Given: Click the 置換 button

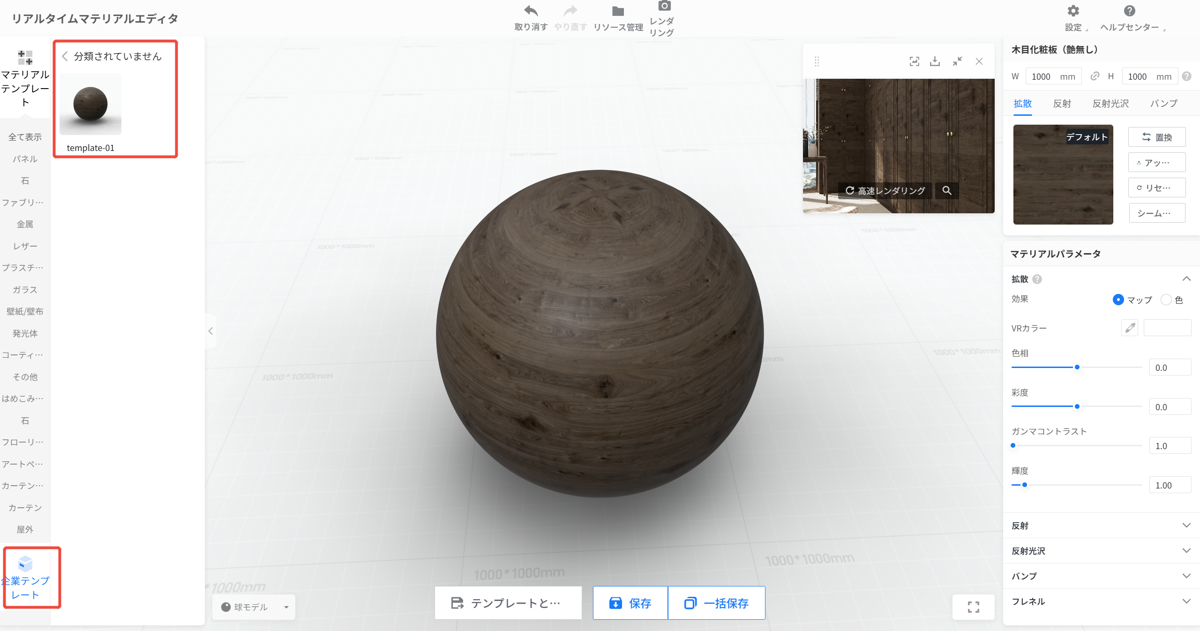Looking at the screenshot, I should (x=1157, y=137).
